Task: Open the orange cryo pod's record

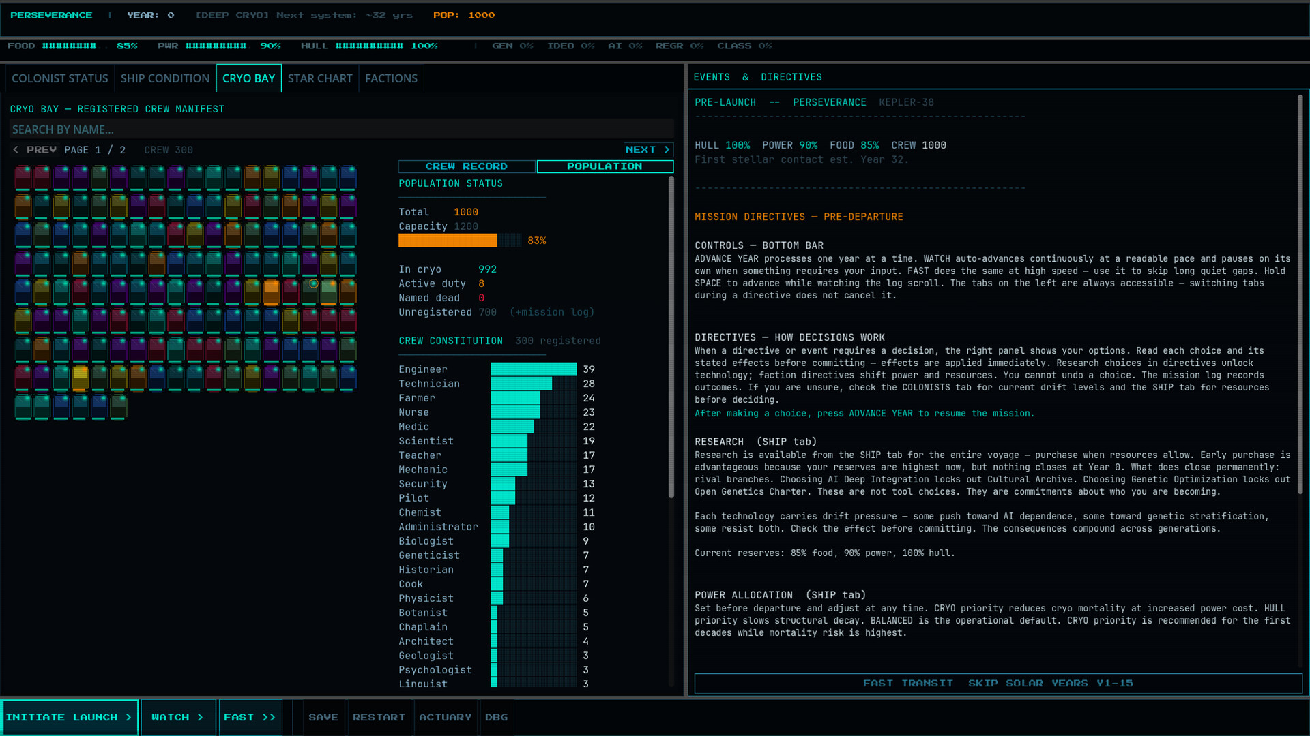Action: [271, 292]
